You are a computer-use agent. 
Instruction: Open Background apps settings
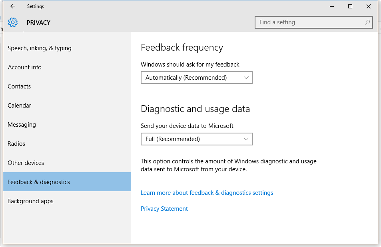click(x=30, y=201)
